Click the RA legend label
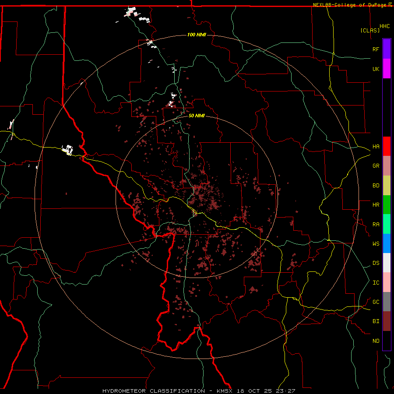394x394 pixels. click(x=376, y=225)
